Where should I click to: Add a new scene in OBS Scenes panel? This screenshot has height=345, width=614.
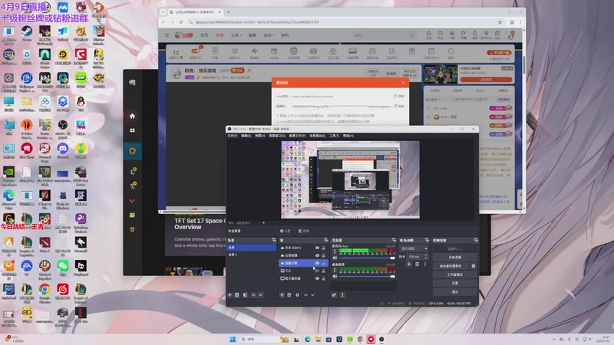(229, 295)
